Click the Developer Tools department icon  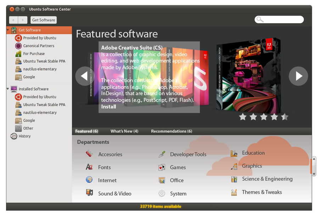162,154
